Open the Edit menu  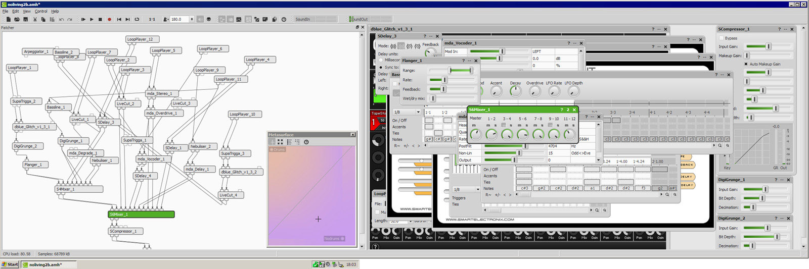point(16,11)
